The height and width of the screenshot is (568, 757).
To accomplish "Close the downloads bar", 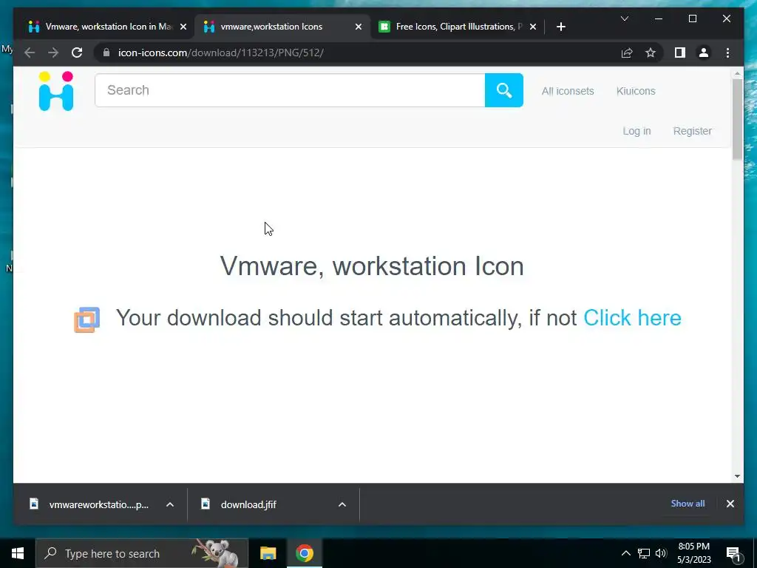I will point(730,503).
